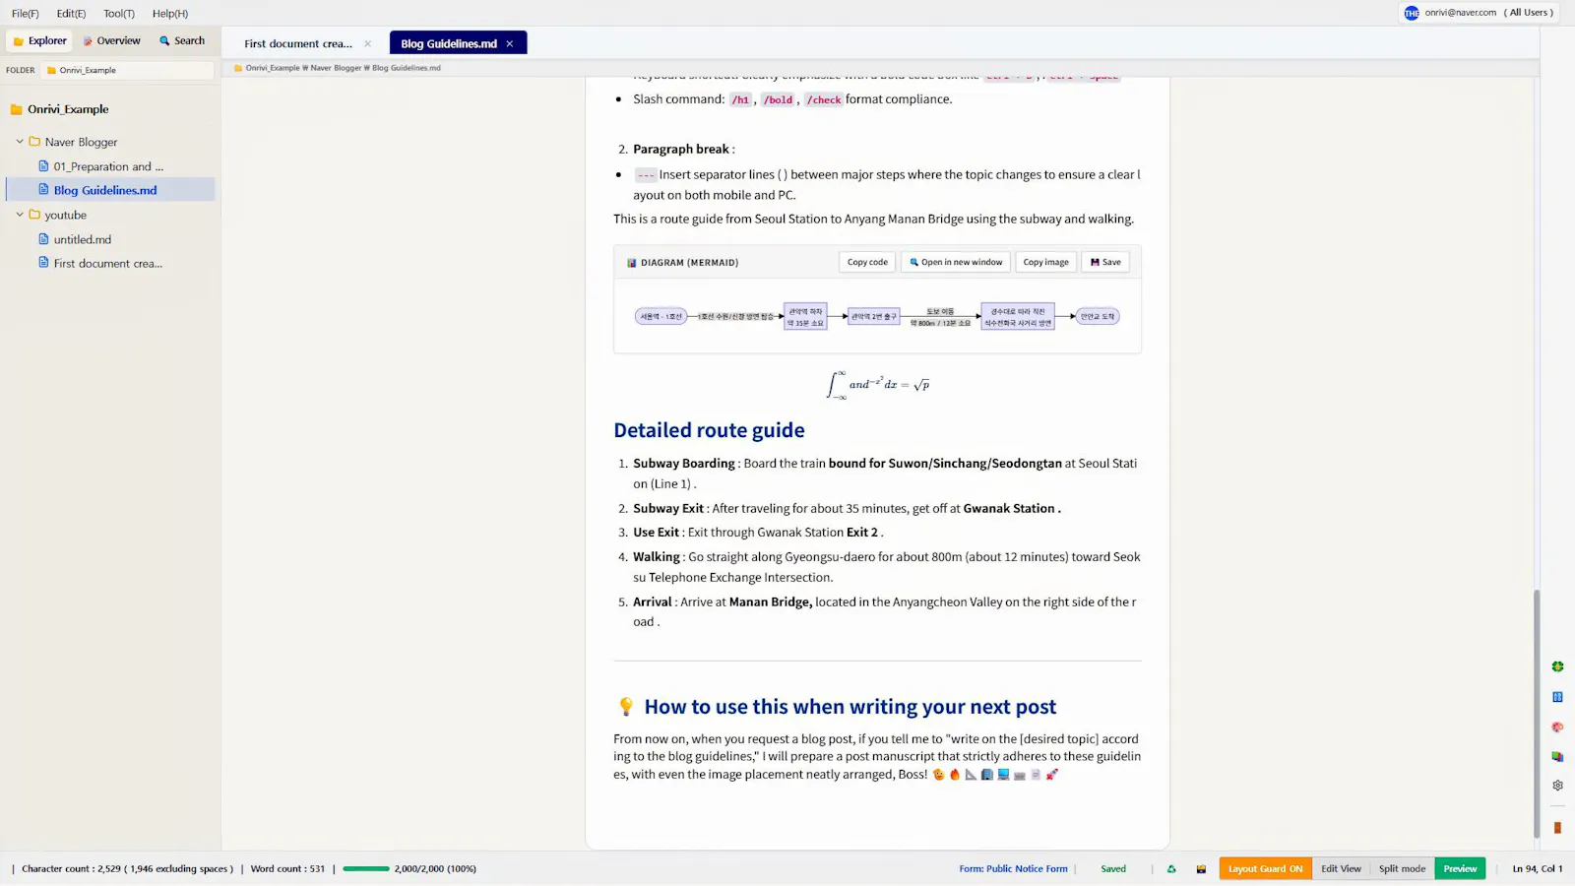Viewport: 1575px width, 886px height.
Task: Click the folder icon beside Onrivi_Example root
Action: (x=16, y=109)
